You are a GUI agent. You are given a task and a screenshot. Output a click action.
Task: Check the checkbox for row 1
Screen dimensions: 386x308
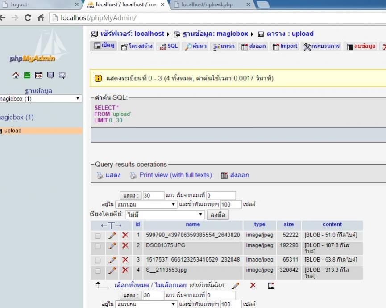point(98,236)
